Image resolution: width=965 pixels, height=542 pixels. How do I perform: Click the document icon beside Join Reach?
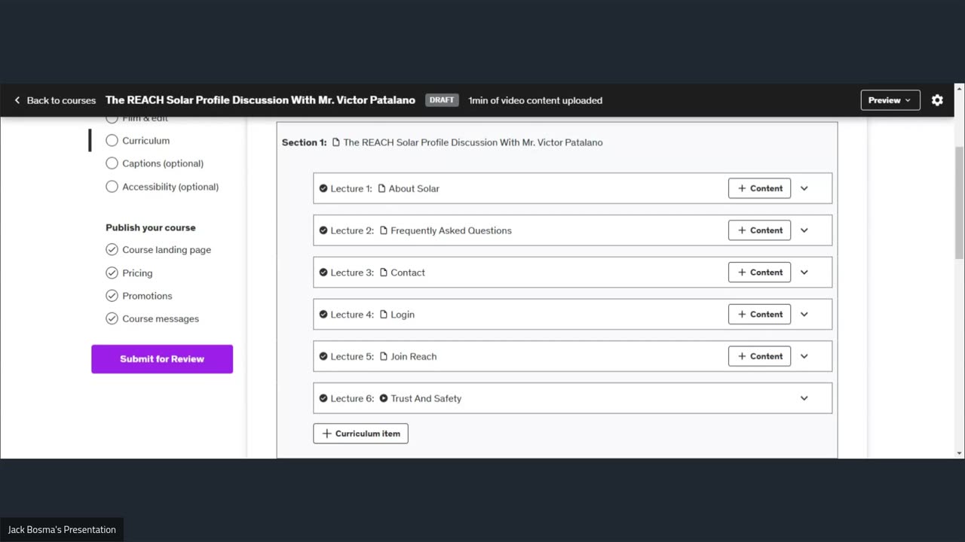(384, 356)
